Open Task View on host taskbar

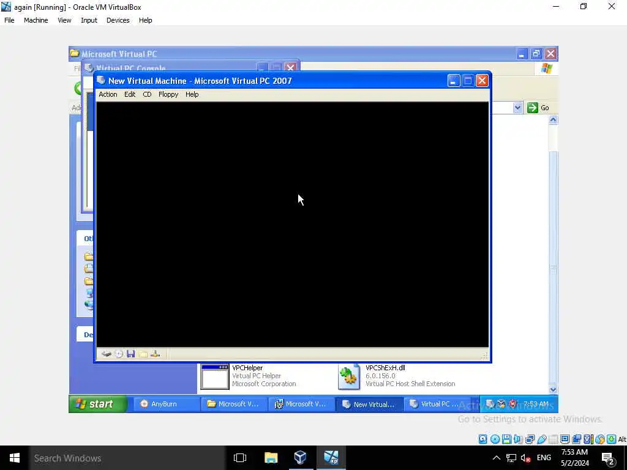point(240,458)
